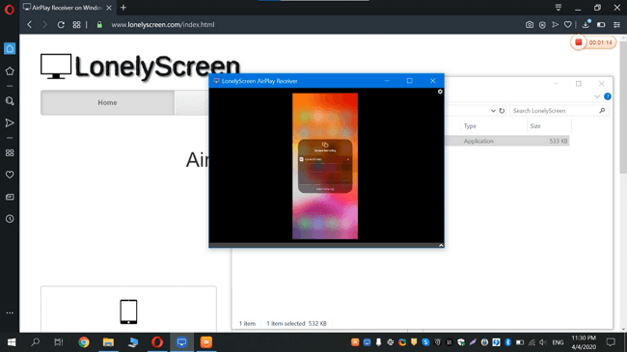Open Google Chrome from taskbar
The width and height of the screenshot is (627, 352).
pos(84,342)
